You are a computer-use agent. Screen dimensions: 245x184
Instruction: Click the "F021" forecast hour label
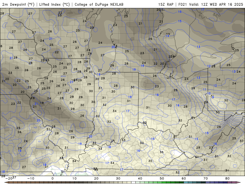click(183, 4)
